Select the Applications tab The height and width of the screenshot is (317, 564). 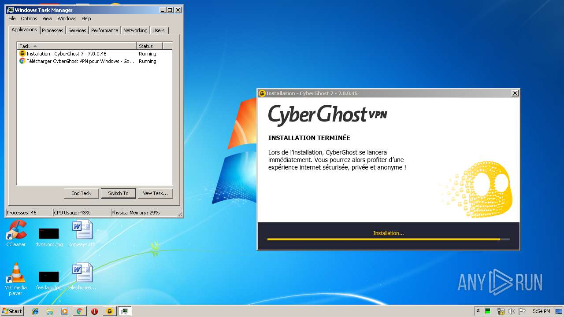click(x=24, y=29)
